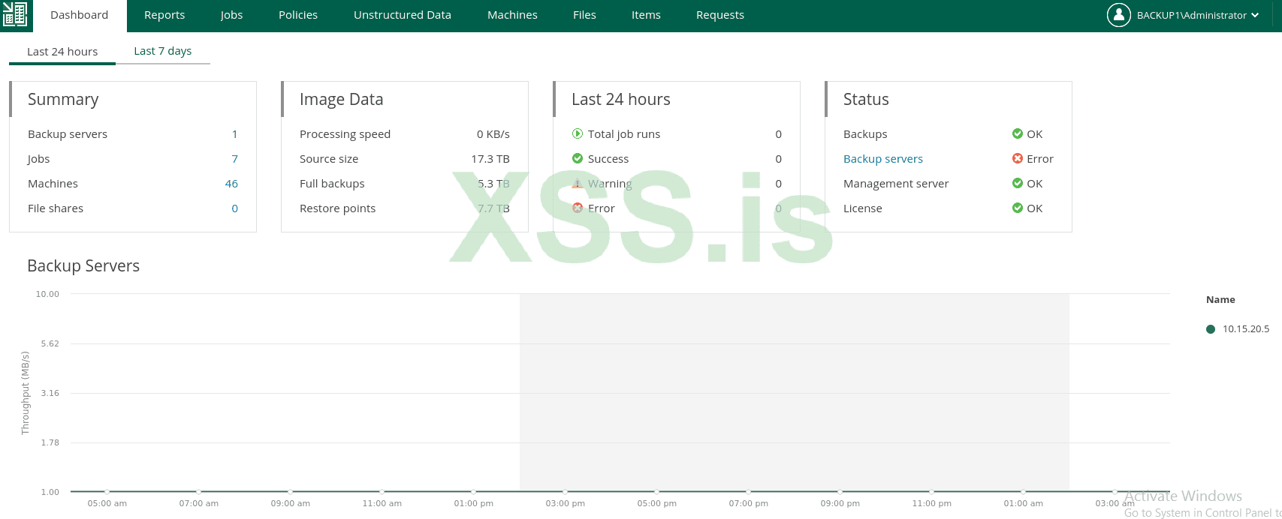This screenshot has height=519, width=1282.
Task: Open the Files tab
Action: click(584, 16)
